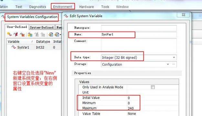
Task: Click the Import variables icon
Action: 51,34
